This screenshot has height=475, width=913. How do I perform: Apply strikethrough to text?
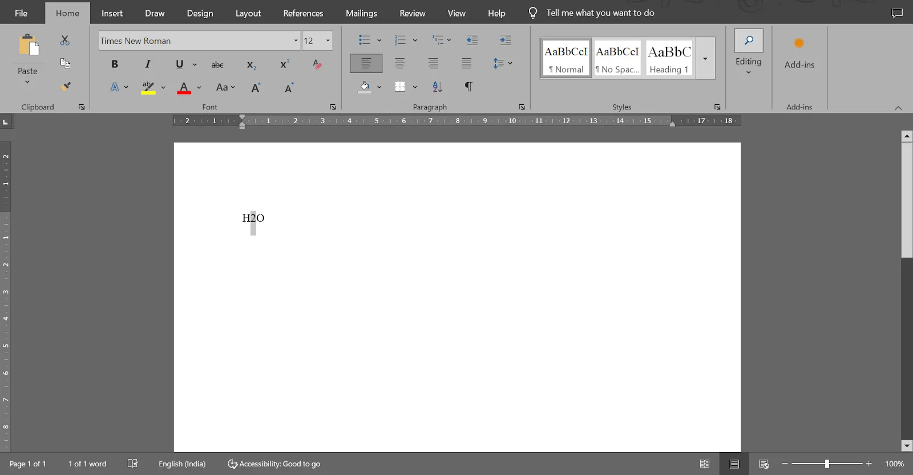[217, 64]
